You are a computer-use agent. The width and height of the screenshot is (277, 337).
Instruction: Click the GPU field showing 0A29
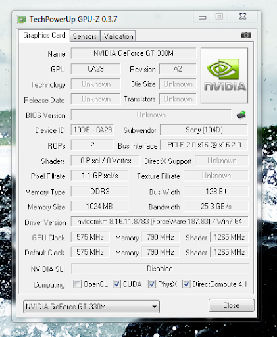coord(95,69)
